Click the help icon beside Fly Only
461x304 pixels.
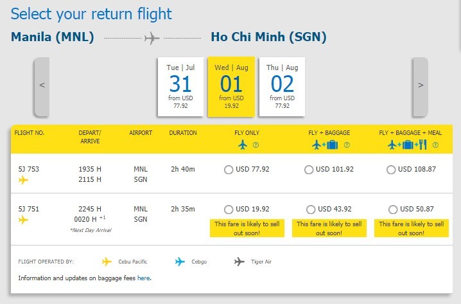pos(256,145)
